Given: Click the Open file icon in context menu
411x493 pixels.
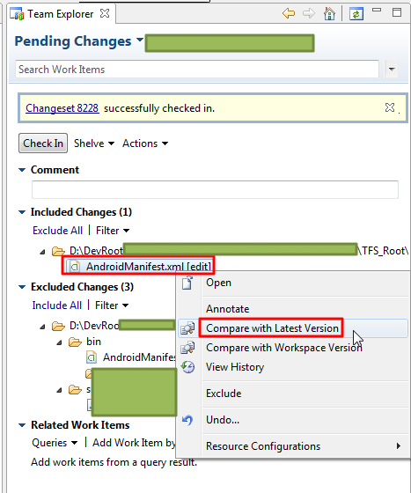Looking at the screenshot, I should click(187, 283).
